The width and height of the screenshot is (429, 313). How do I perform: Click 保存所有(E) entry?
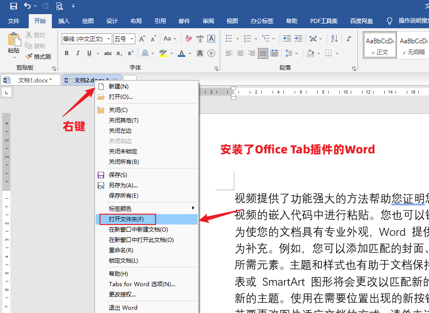tap(146, 196)
